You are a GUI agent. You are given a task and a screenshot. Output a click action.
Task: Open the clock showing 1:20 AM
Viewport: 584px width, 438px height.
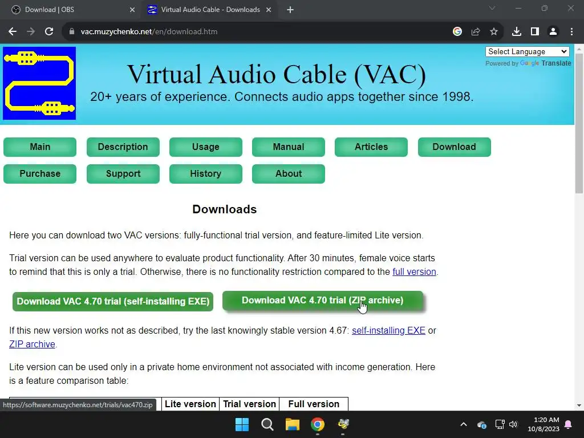pyautogui.click(x=544, y=424)
